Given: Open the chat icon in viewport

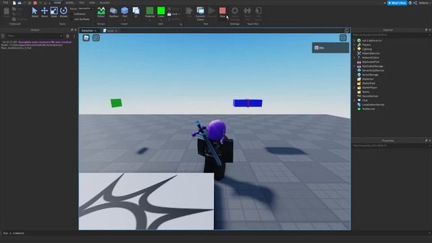Looking at the screenshot, I should click(x=96, y=38).
